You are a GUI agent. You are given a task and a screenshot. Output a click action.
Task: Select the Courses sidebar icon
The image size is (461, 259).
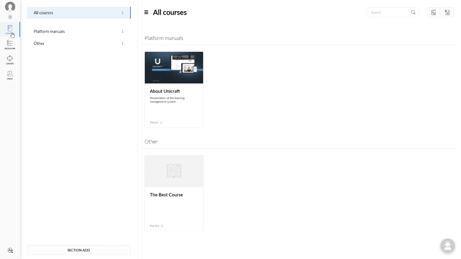(10, 29)
